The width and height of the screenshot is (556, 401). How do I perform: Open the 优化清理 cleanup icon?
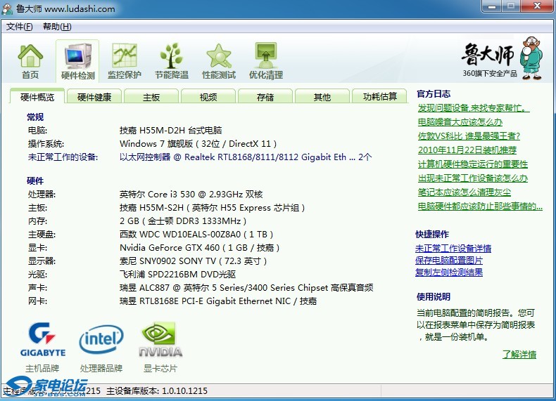[x=266, y=61]
